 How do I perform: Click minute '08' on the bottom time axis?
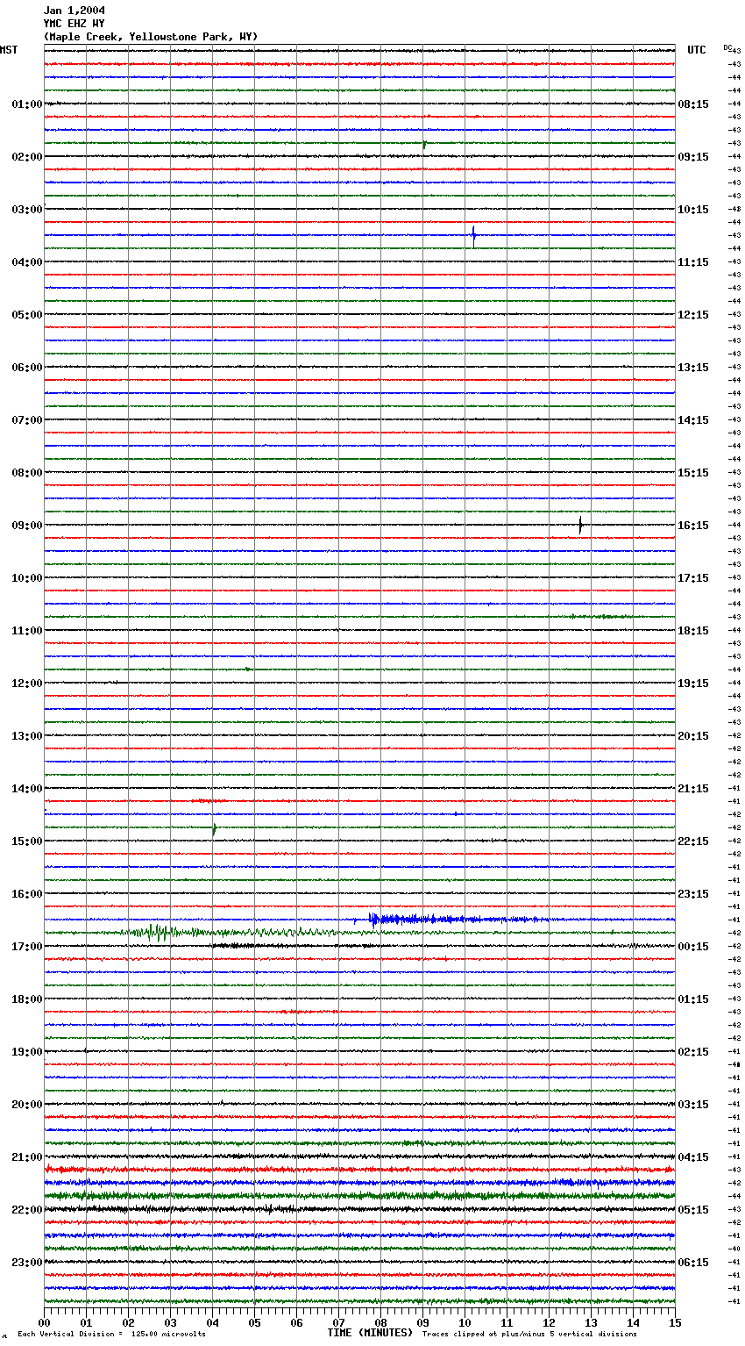tap(380, 1322)
